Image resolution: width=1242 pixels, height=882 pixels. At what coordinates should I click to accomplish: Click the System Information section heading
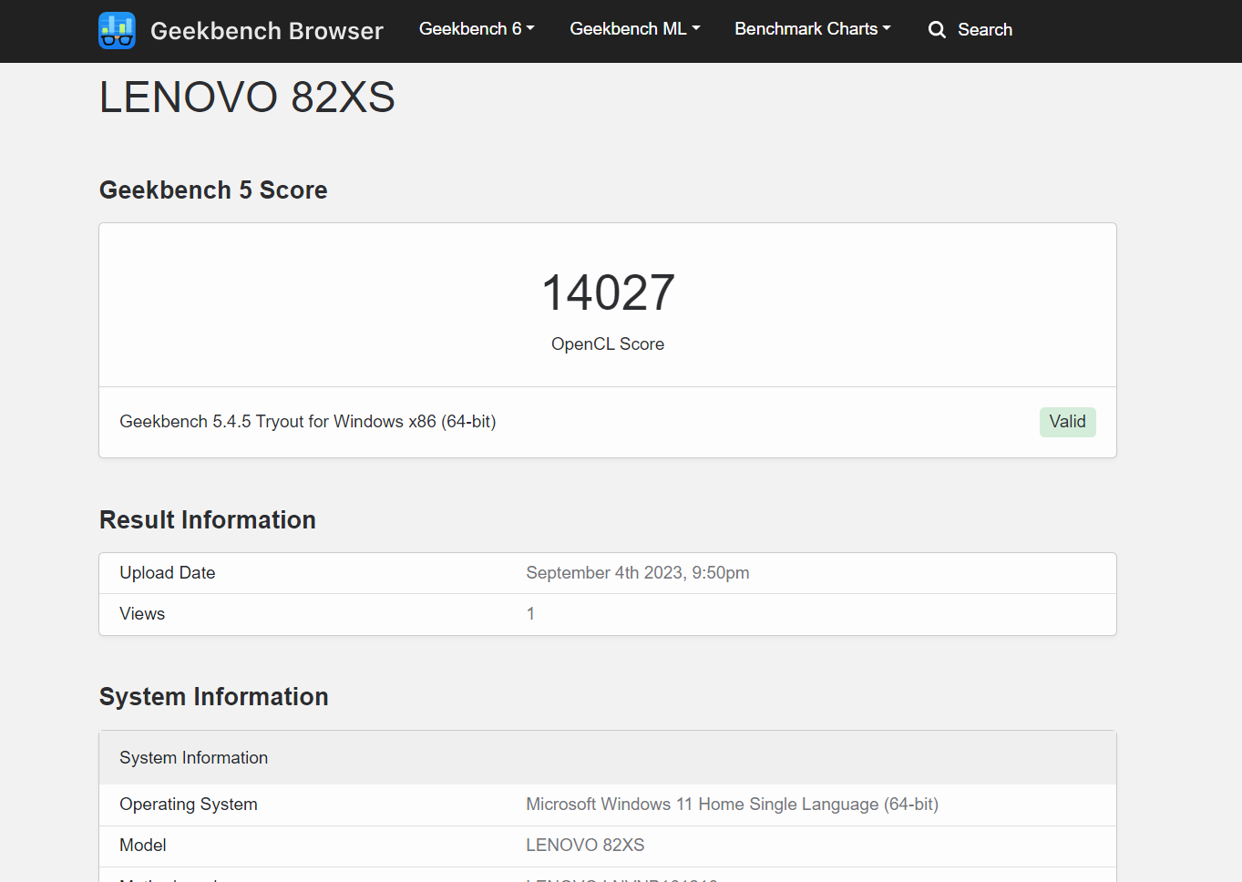click(214, 696)
